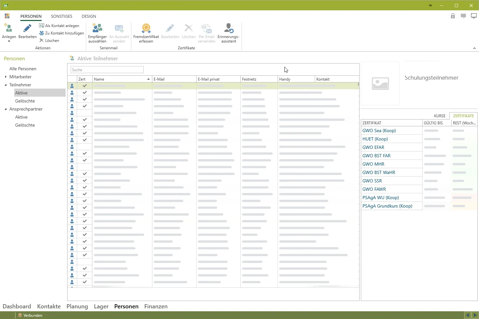The width and height of the screenshot is (479, 319).
Task: Click Bearbeiten in the Zertifikate group
Action: [170, 31]
